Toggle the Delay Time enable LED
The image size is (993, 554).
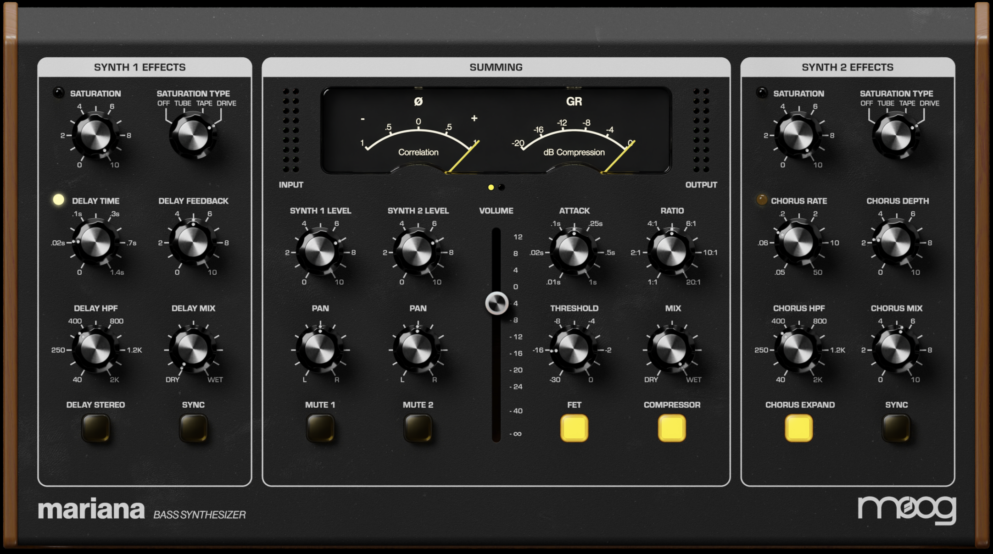click(59, 200)
